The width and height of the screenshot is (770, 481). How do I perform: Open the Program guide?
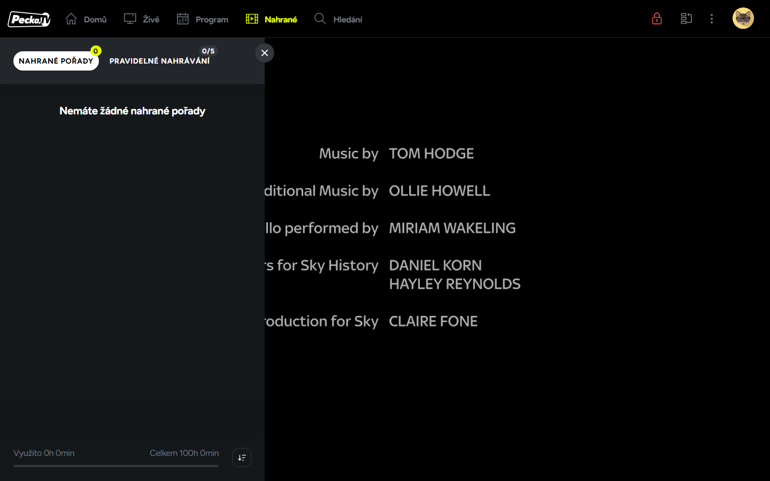tap(203, 19)
